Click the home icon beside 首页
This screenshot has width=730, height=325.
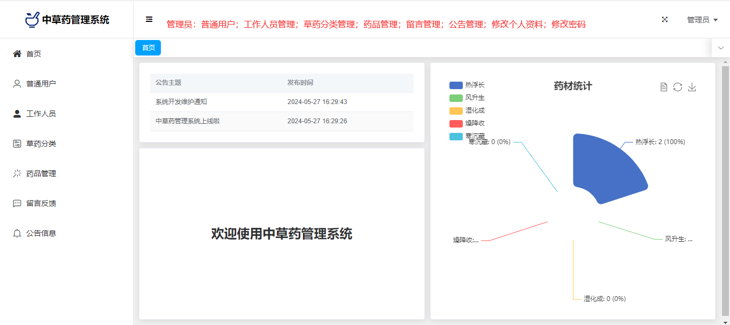17,54
